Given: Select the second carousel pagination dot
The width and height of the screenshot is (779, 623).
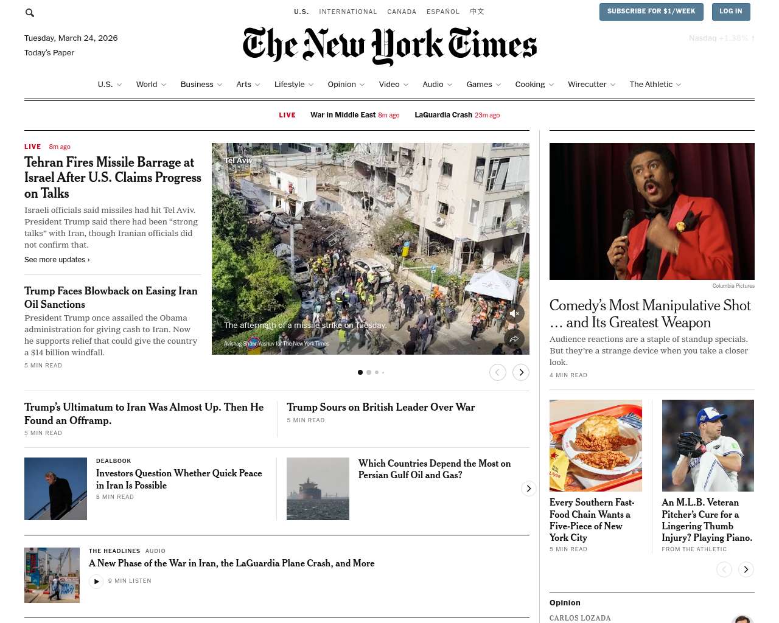Looking at the screenshot, I should tap(369, 372).
